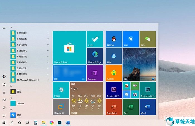Launch Photoshop2019 tile
The width and height of the screenshot is (195, 126).
148,90
